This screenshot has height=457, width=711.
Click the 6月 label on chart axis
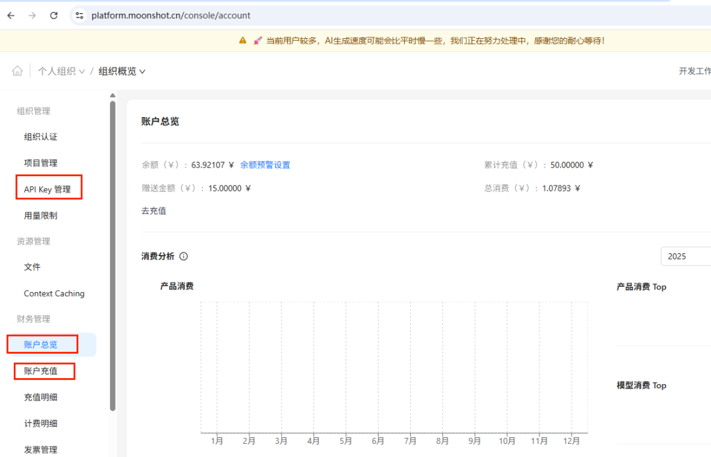pos(378,441)
